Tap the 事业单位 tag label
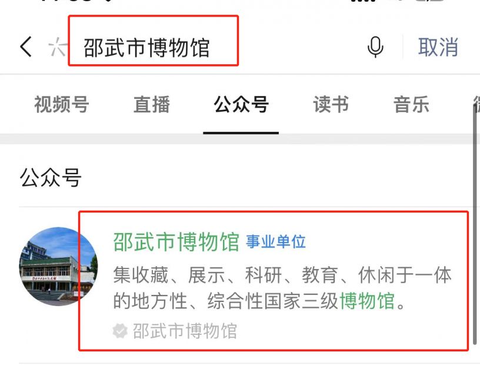Viewport: 480px width, 365px height. [x=276, y=242]
